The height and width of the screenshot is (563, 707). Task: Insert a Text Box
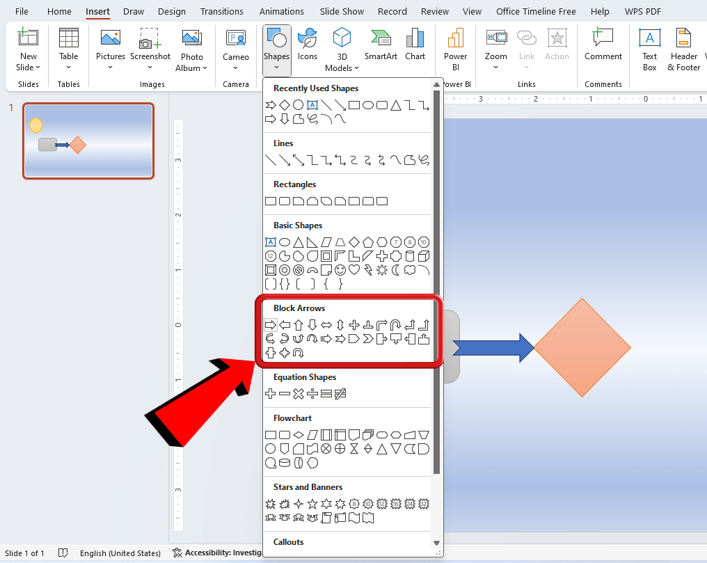tap(649, 47)
